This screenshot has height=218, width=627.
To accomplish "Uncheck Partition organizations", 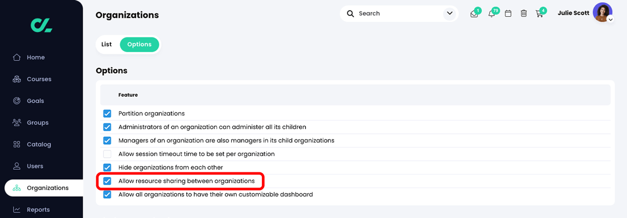I will [x=107, y=114].
